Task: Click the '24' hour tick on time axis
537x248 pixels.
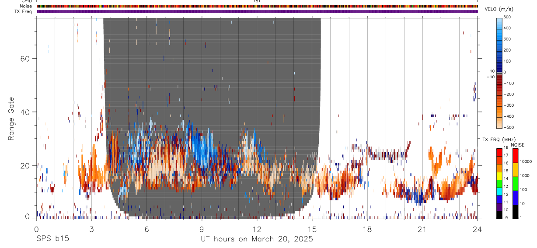Action: [x=478, y=229]
